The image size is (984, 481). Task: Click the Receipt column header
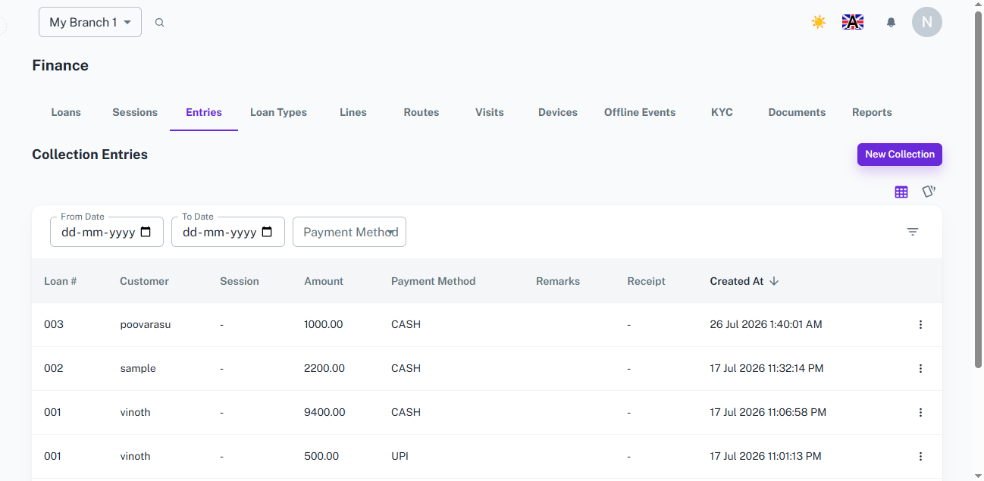[646, 281]
